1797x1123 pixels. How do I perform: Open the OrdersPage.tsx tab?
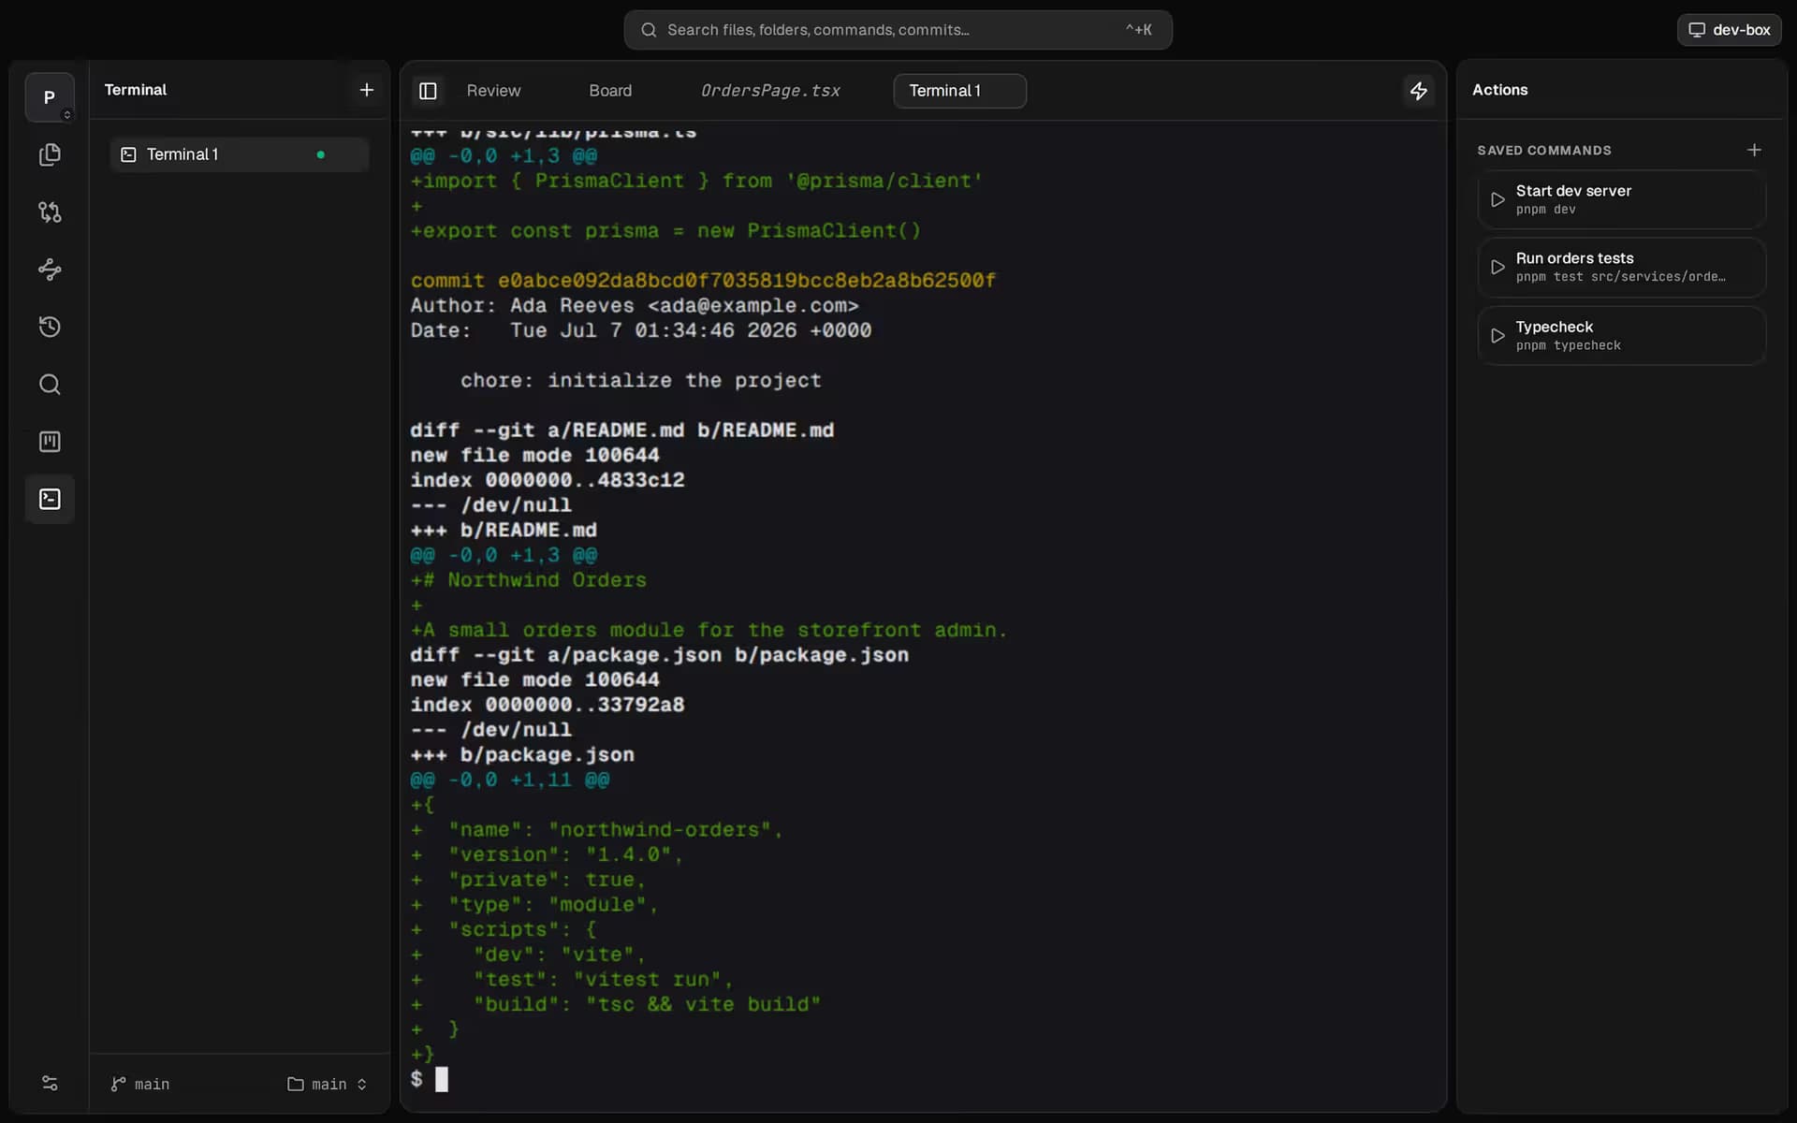(x=770, y=91)
